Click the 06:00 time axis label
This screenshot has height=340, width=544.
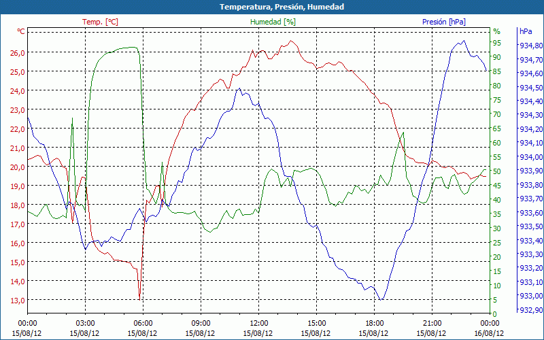(143, 324)
